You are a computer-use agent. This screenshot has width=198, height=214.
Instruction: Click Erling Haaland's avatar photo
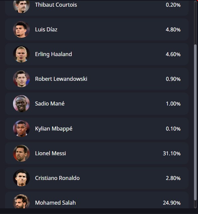point(21,54)
